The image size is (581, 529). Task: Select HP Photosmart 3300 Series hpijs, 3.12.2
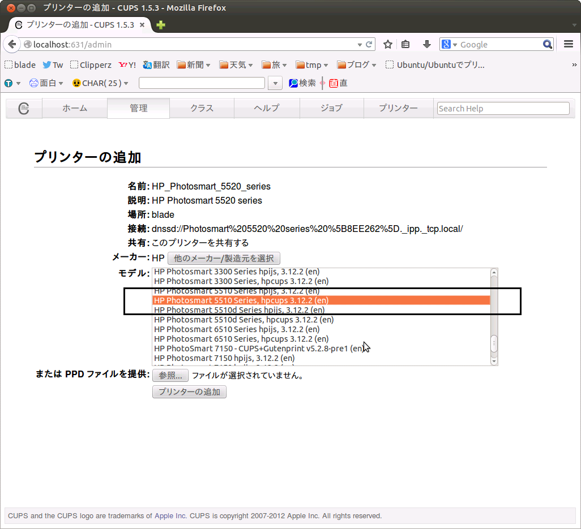pyautogui.click(x=321, y=272)
